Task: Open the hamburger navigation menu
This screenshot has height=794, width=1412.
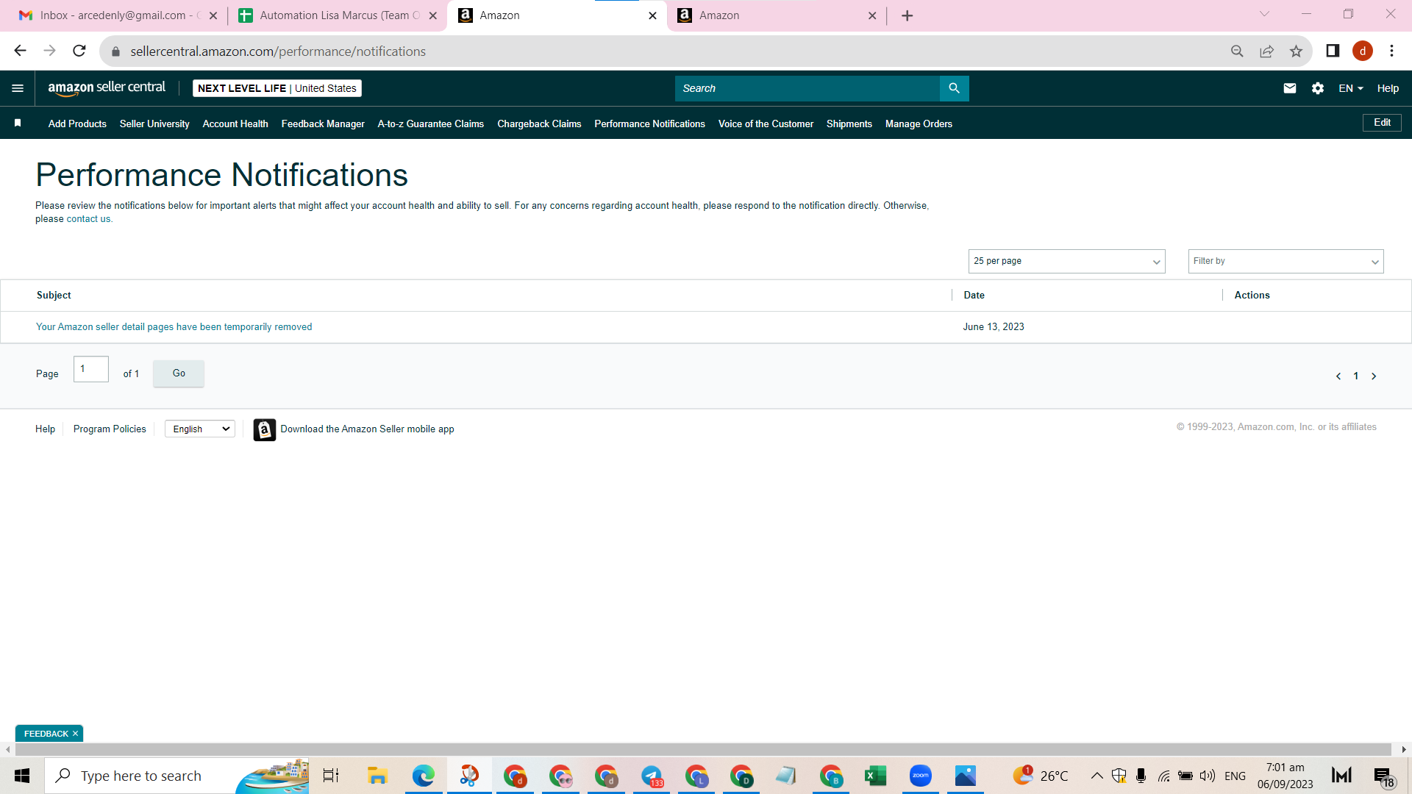Action: 18,88
